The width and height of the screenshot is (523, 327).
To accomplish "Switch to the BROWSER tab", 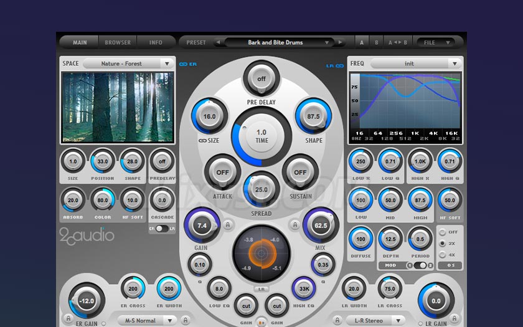I will click(118, 42).
